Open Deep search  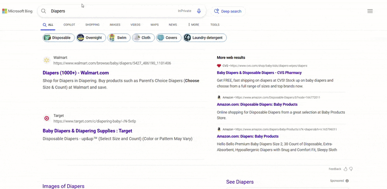click(228, 11)
